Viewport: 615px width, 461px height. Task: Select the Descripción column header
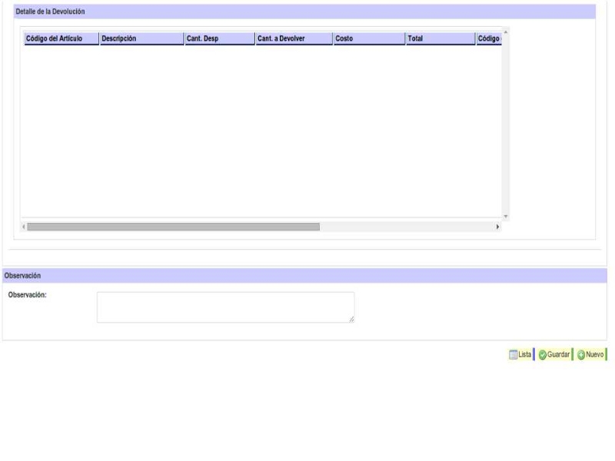(x=141, y=38)
